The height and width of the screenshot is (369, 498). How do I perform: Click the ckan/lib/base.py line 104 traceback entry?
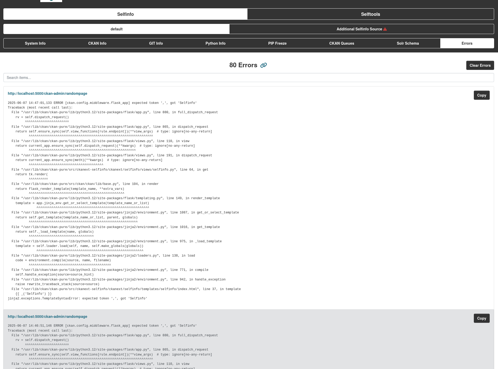tap(85, 184)
